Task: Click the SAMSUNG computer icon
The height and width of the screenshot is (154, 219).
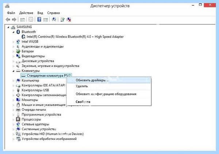Action: click(x=13, y=27)
